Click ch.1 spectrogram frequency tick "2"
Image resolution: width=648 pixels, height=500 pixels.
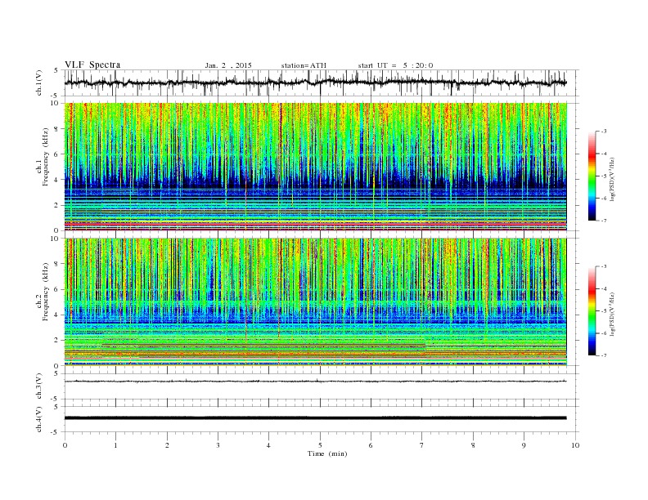pyautogui.click(x=57, y=205)
